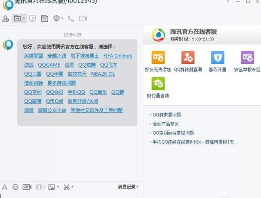Open the 活动产品专区 help item

click(166, 124)
